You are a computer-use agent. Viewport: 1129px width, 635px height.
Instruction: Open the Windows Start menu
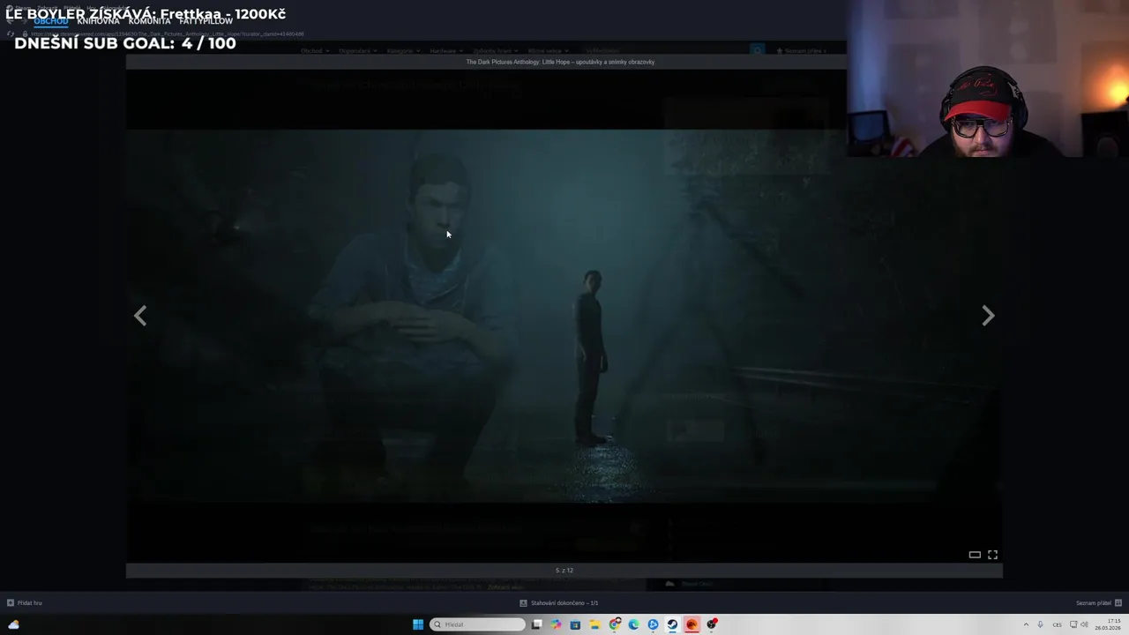click(418, 624)
